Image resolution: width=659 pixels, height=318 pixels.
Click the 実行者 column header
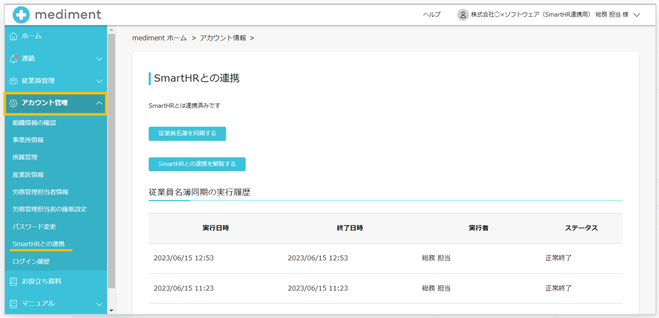[478, 228]
